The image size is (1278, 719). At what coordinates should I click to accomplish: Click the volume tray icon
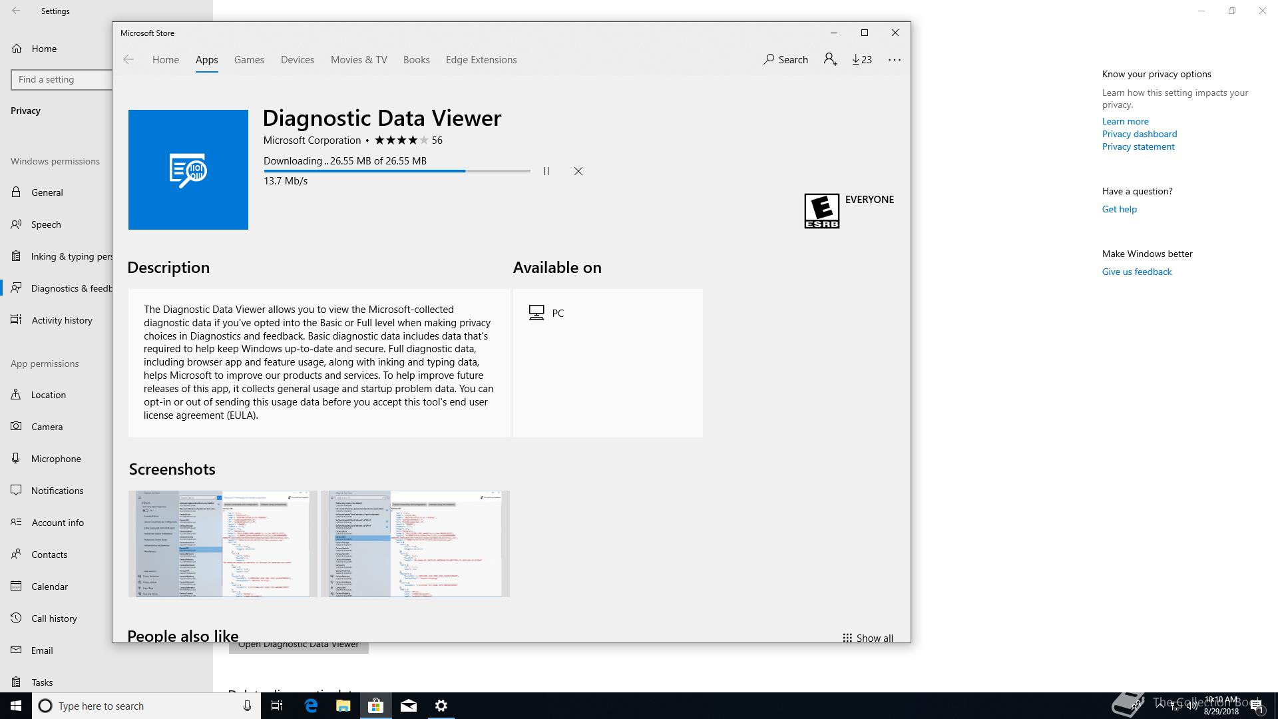click(1192, 706)
